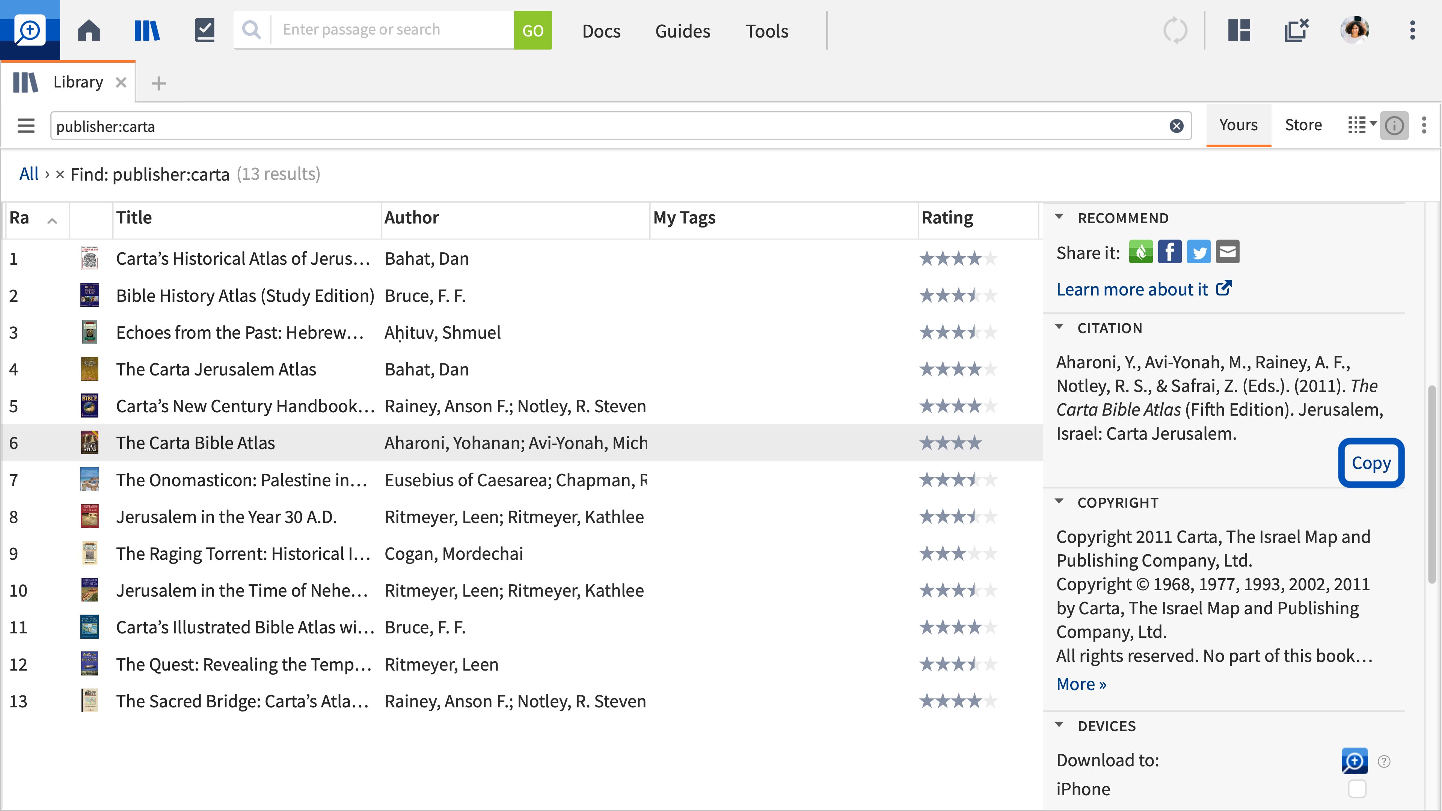Viewport: 1442px width, 811px height.
Task: Open Learn more about it link
Action: pyautogui.click(x=1144, y=289)
